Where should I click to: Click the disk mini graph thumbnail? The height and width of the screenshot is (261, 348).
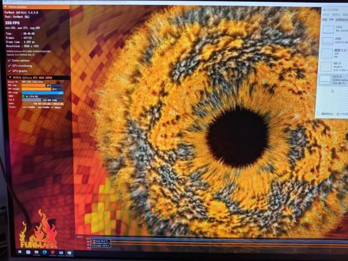(x=327, y=54)
